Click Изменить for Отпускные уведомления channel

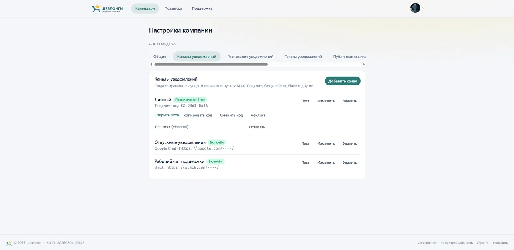click(x=326, y=144)
